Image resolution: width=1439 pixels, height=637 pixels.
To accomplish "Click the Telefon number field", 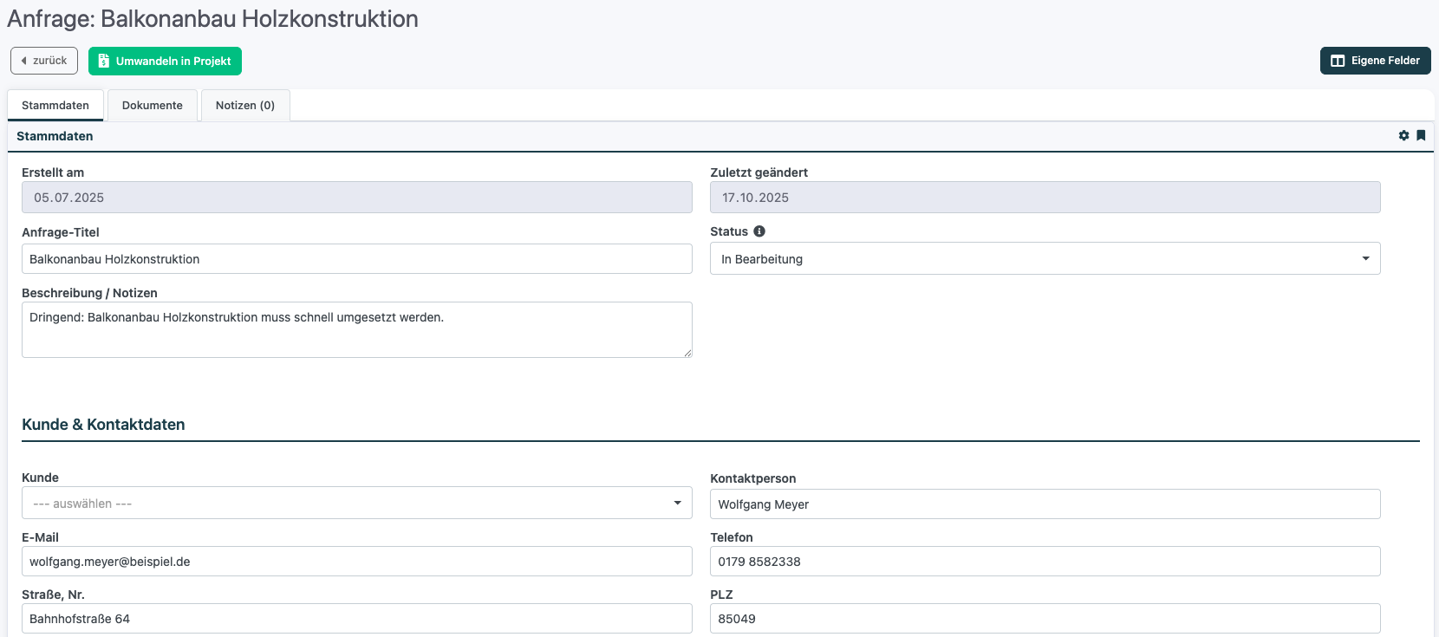I will point(1045,562).
